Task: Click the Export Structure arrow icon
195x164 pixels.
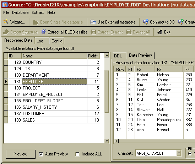Action: 6,32
